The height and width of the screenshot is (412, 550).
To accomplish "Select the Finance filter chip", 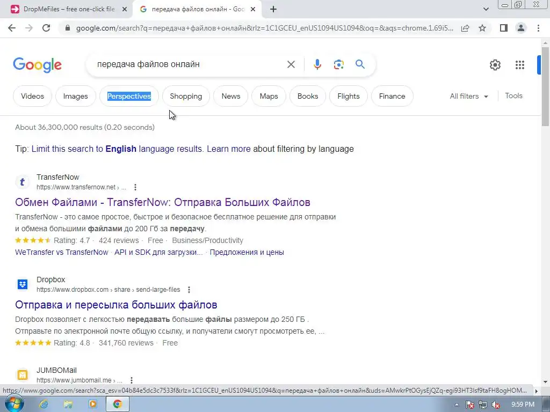I will click(392, 96).
